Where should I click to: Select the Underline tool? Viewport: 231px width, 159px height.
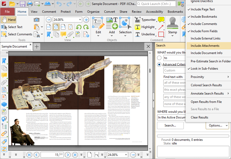tap(145, 34)
